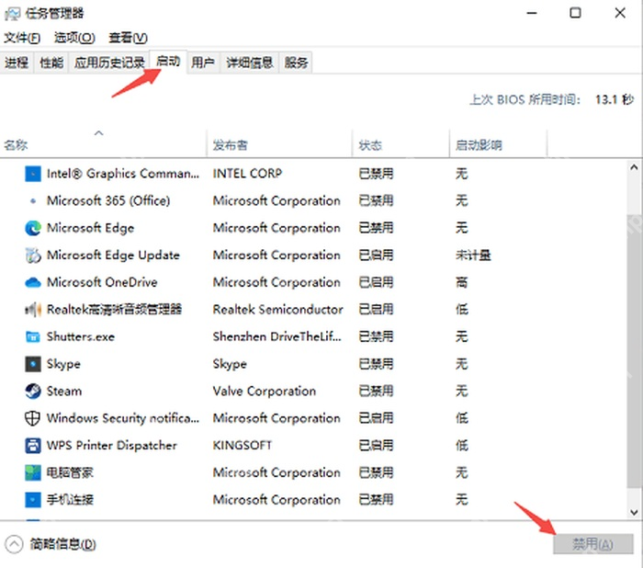Screen dimensions: 643x568
Task: Click the Microsoft Edge Update icon
Action: [33, 256]
